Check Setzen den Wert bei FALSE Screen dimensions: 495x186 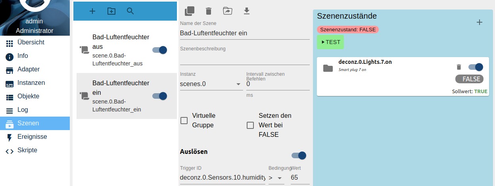(x=250, y=125)
